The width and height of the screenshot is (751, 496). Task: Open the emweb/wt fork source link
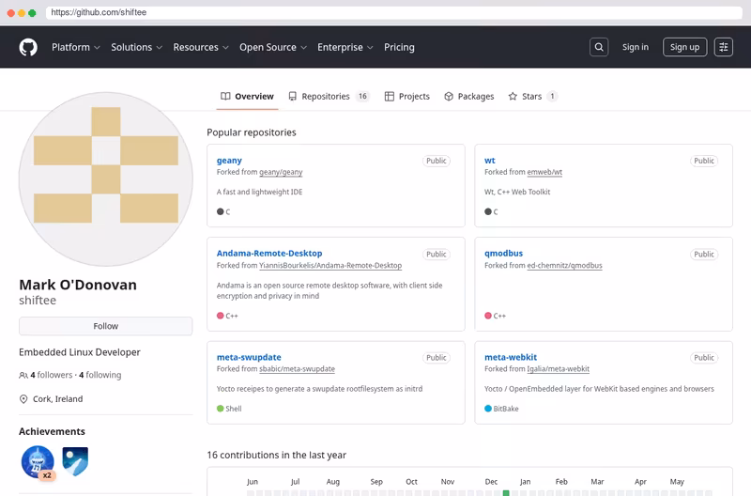pos(544,172)
